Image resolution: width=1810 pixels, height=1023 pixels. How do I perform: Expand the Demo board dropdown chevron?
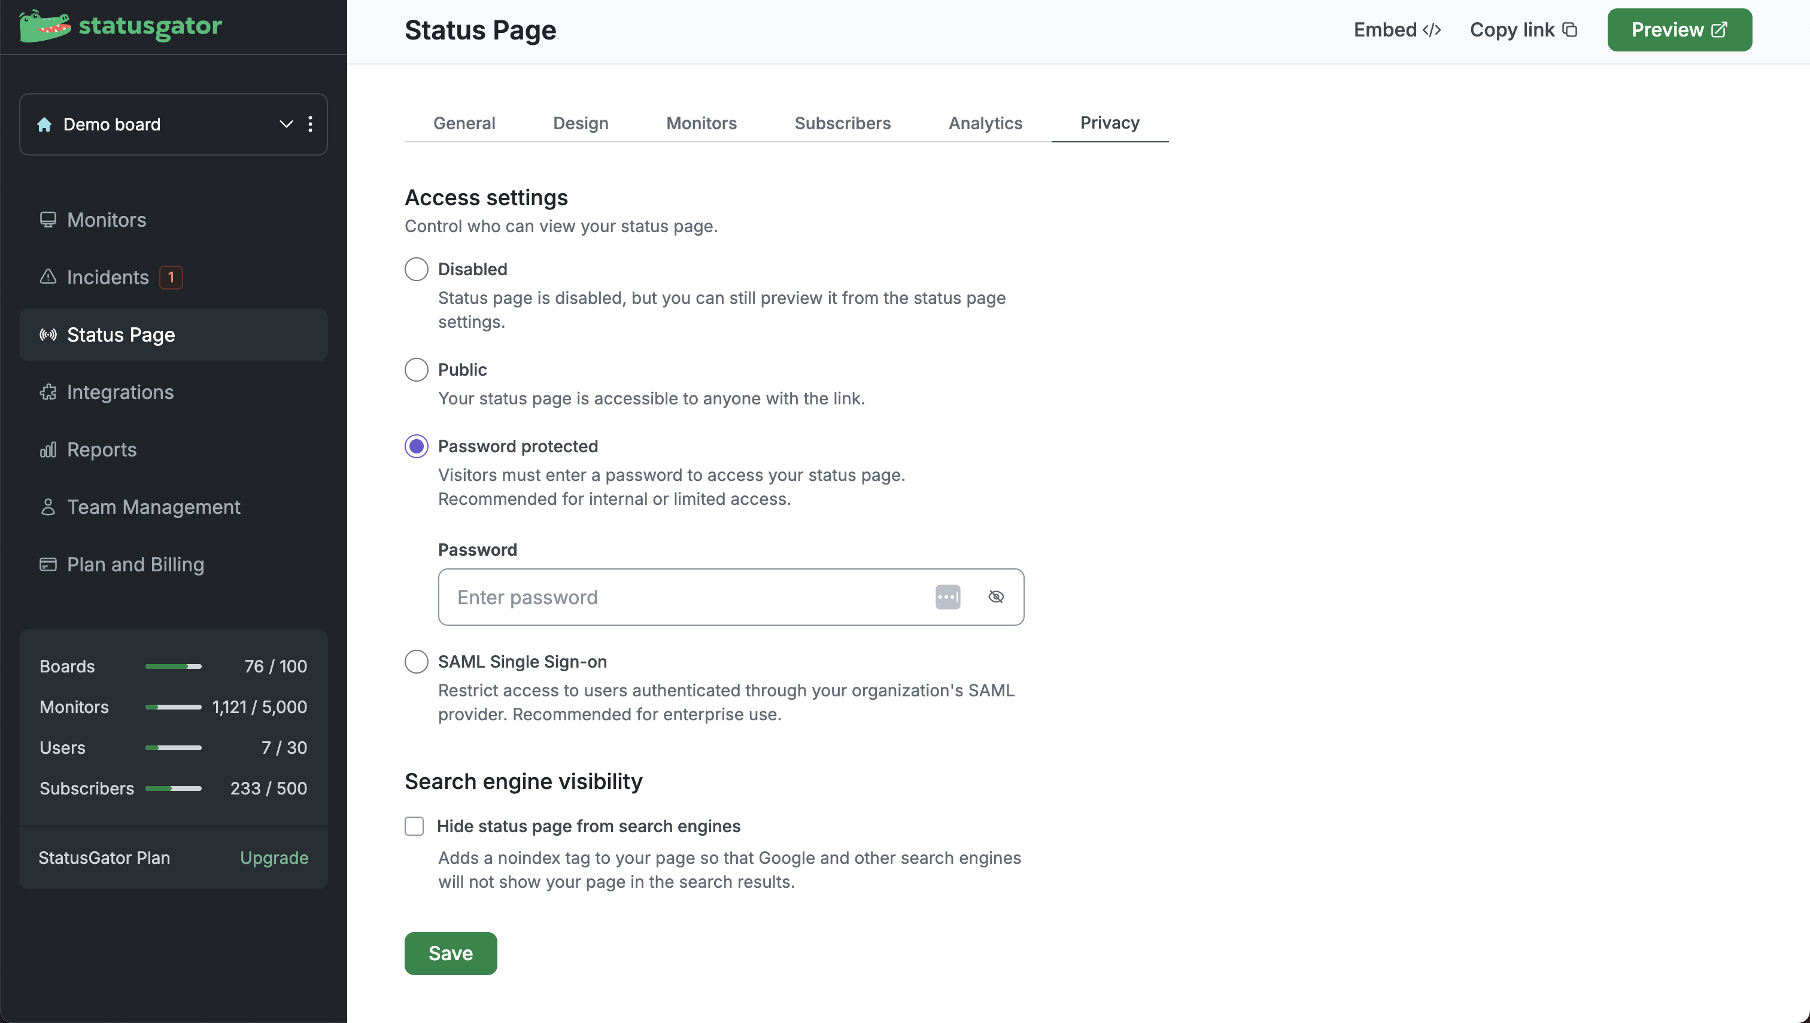coord(286,124)
